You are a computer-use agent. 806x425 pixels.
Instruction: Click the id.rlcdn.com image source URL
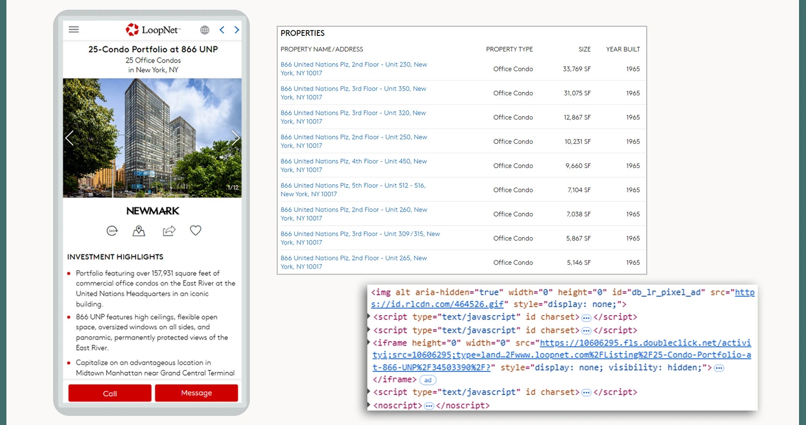[437, 304]
